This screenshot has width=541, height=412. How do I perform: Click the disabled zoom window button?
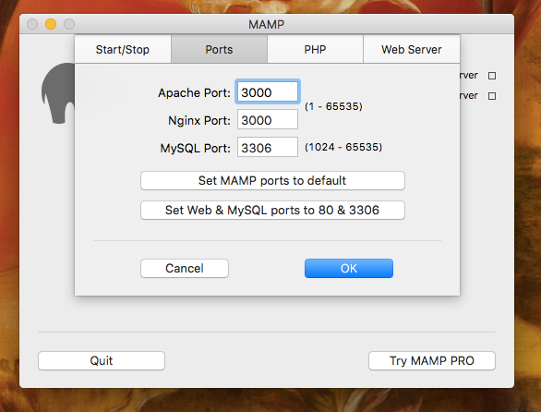pyautogui.click(x=69, y=24)
